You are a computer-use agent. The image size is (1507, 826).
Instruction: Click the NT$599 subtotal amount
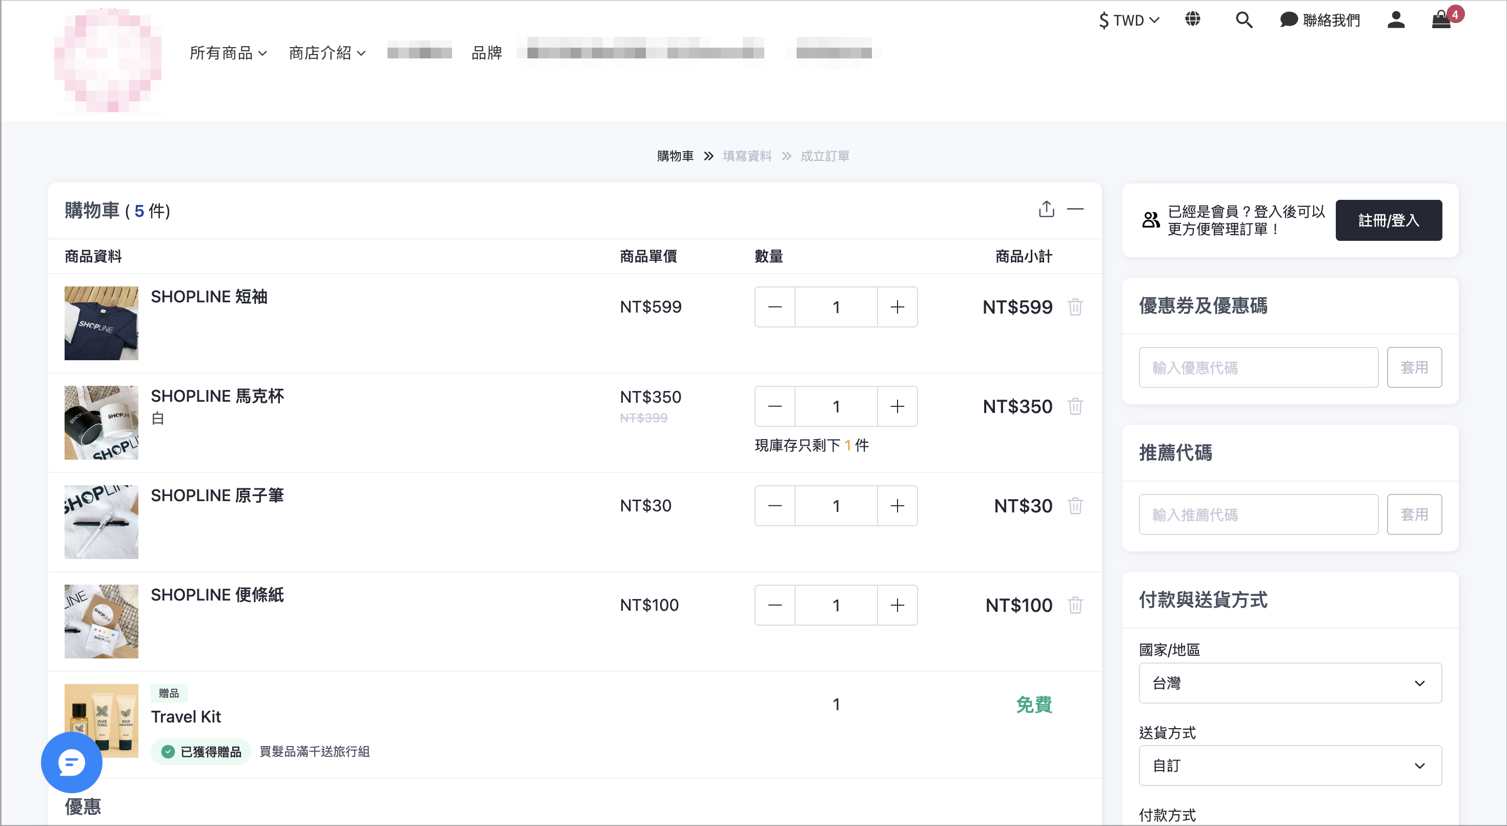[x=1017, y=306]
